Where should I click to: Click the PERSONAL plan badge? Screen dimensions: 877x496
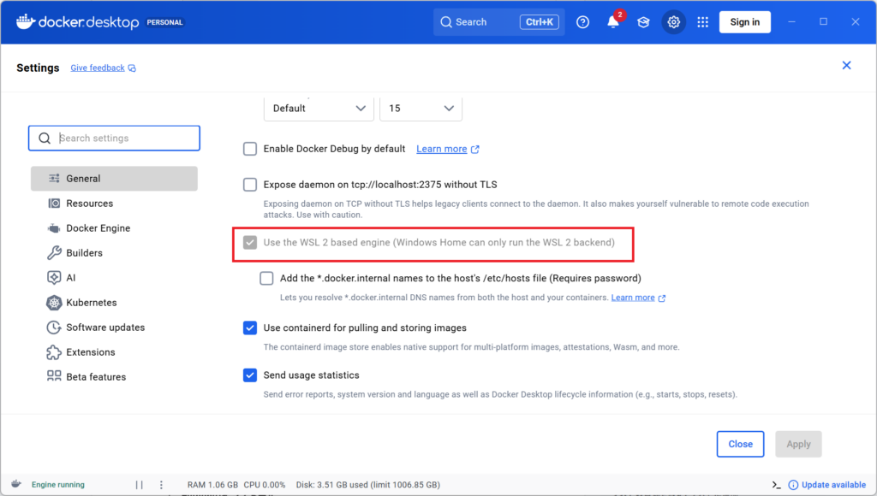(x=164, y=22)
